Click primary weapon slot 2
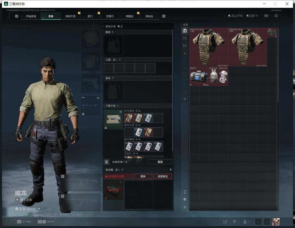This screenshot has width=295, height=228. coord(80,202)
